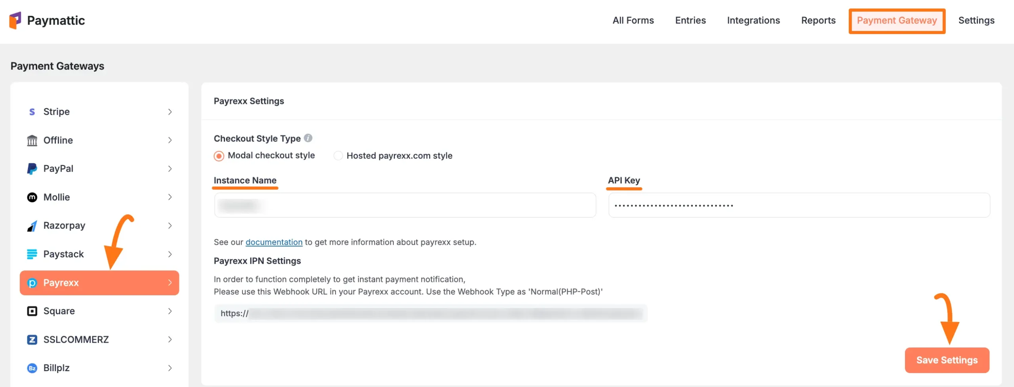Viewport: 1014px width, 387px height.
Task: Expand the SSLCOMMERZ settings chevron
Action: pos(170,339)
